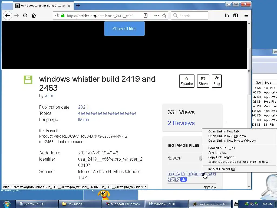
Task: Select Bookmark This Link
Action: tap(222, 148)
